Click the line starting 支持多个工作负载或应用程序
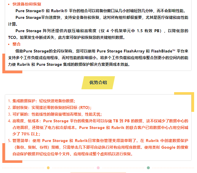The height and width of the screenshot is (173, 197). (98, 58)
